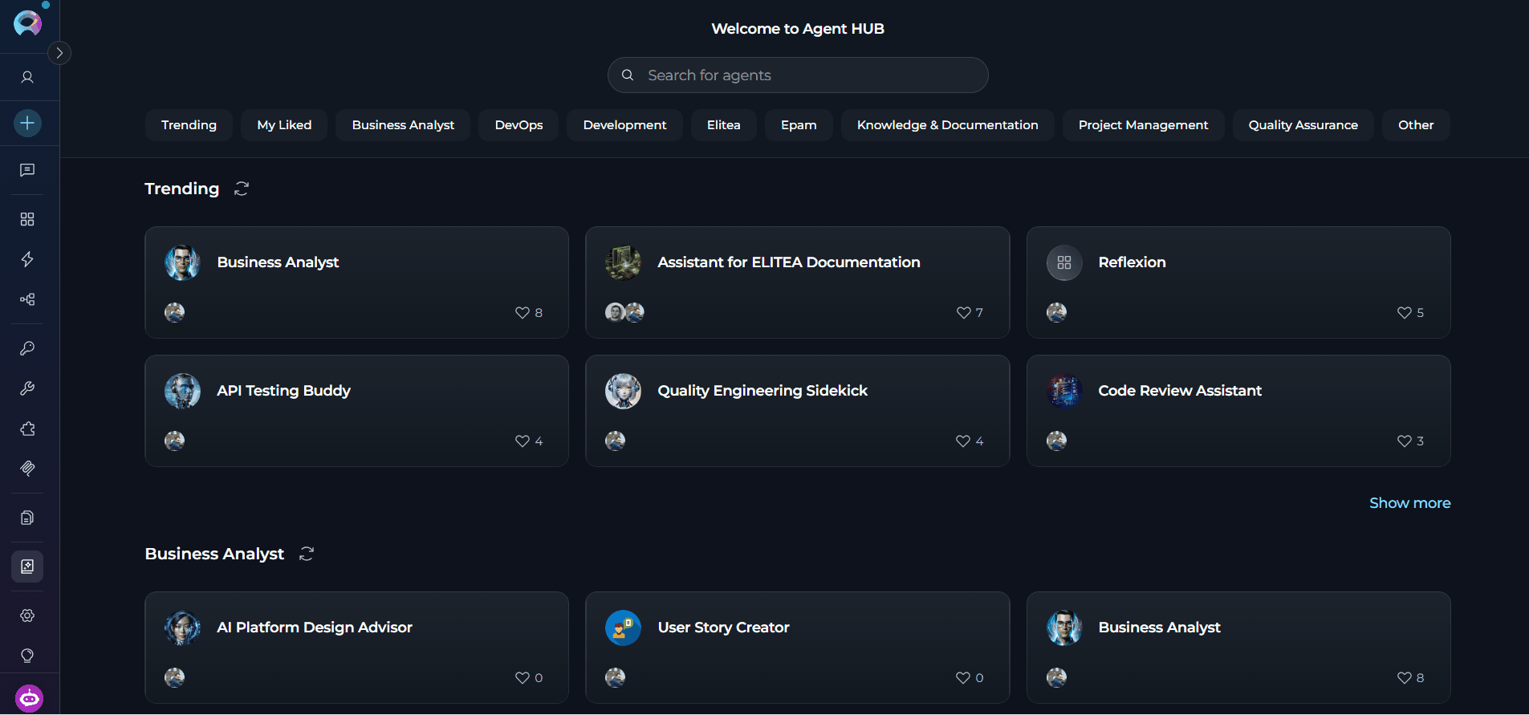Open Assistant for ELITEA Documentation card
Screen dimensions: 1529x715
tap(797, 282)
